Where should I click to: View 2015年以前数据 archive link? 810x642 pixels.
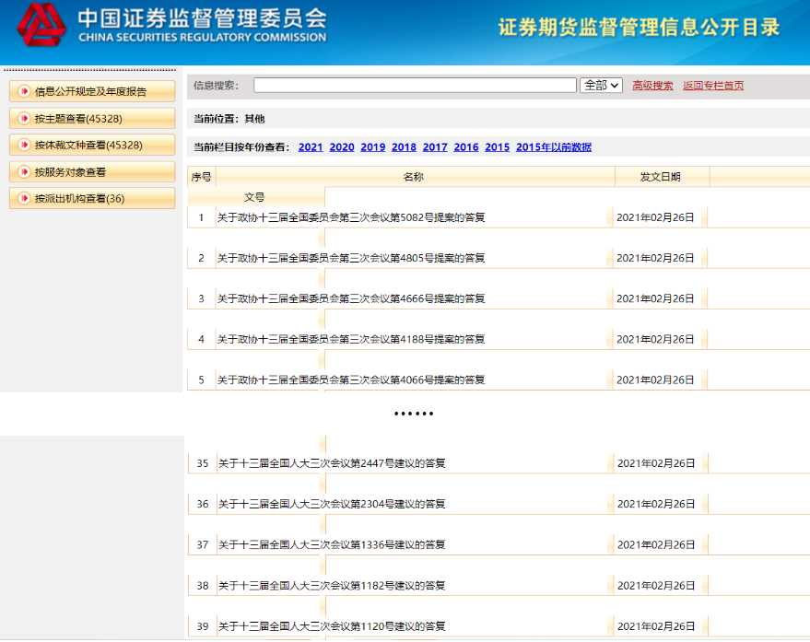click(553, 147)
